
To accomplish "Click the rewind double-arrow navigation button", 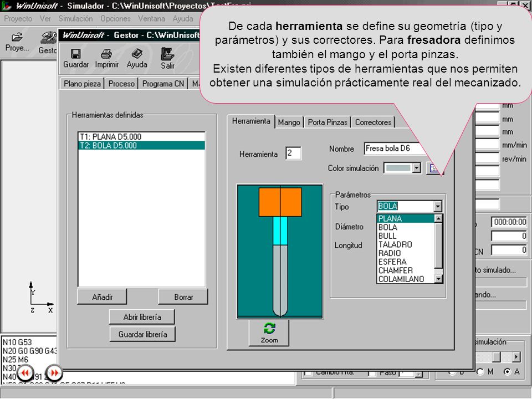I will tap(25, 373).
